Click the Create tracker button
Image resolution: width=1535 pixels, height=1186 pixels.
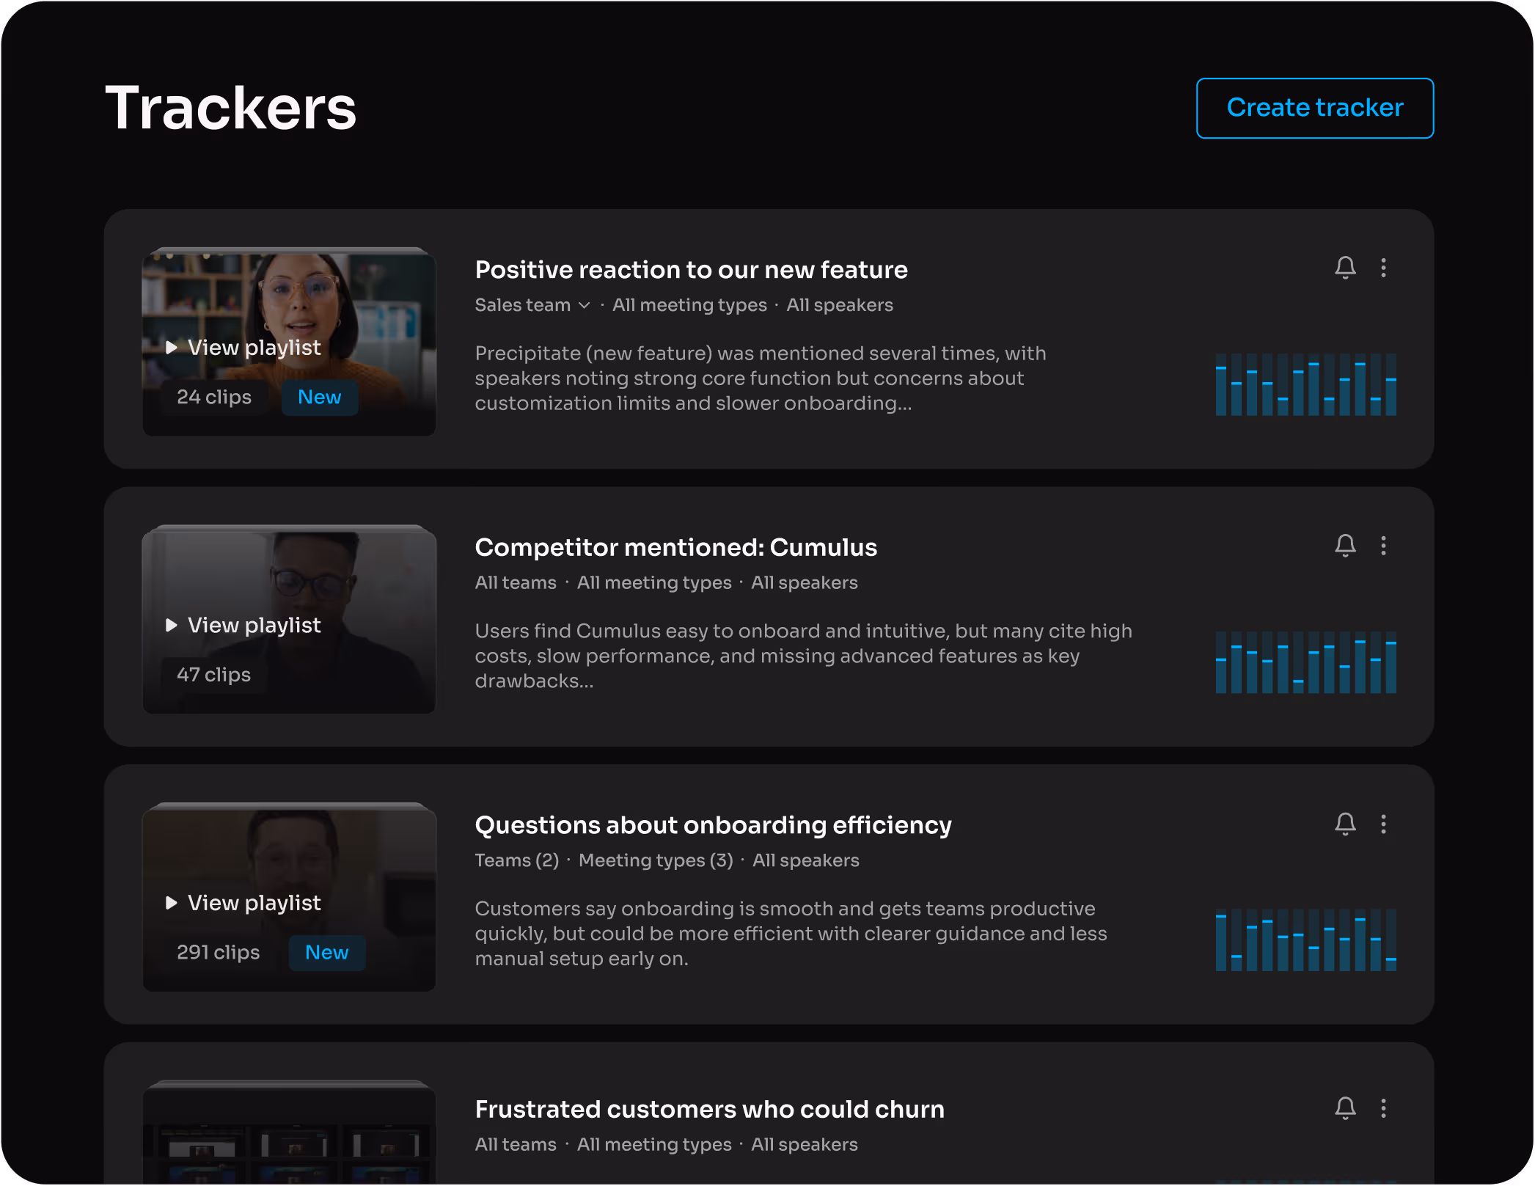(1314, 108)
